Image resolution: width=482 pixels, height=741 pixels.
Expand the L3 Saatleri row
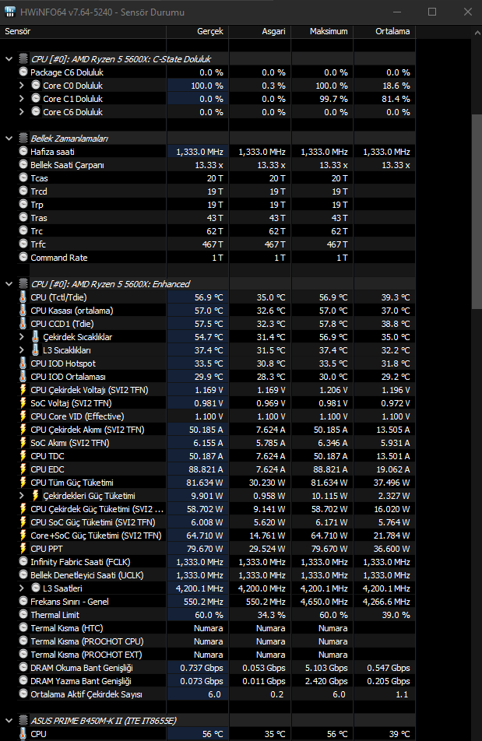pyautogui.click(x=21, y=588)
